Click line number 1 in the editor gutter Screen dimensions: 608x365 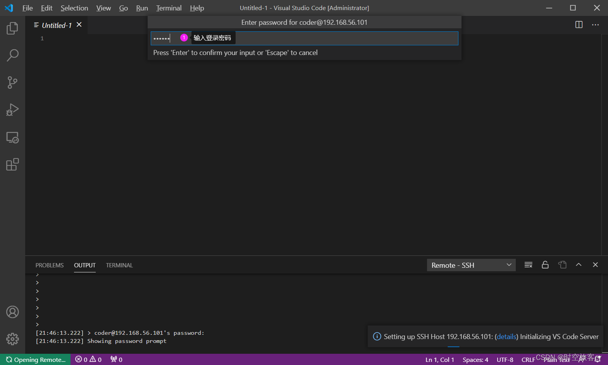coord(42,38)
